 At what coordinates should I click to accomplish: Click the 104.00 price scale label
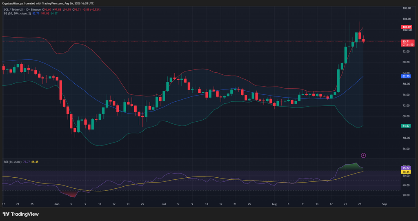407,19
